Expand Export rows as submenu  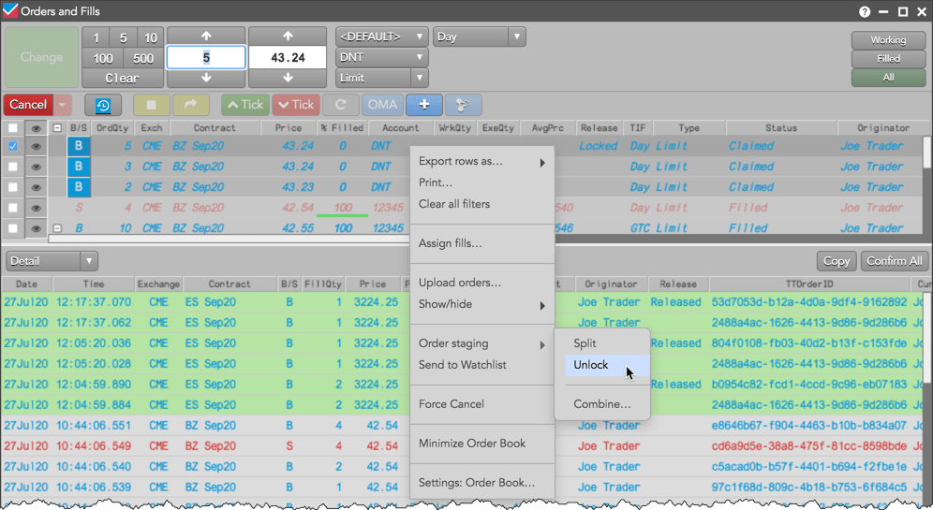click(x=482, y=162)
